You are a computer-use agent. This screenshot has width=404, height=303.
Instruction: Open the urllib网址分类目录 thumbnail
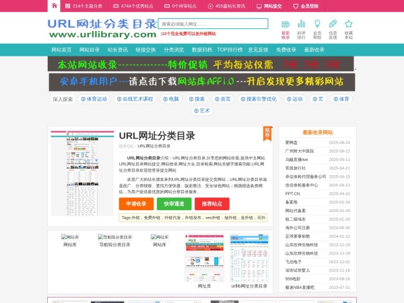[x=249, y=258]
